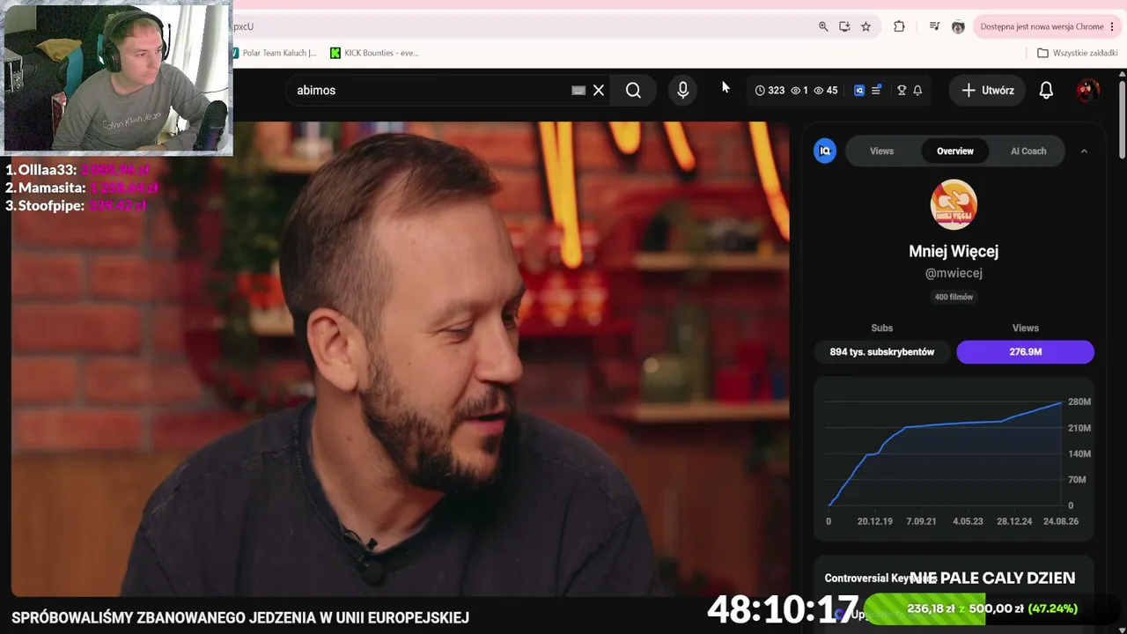Bookmark this page with the star
This screenshot has width=1127, height=634.
[x=866, y=26]
